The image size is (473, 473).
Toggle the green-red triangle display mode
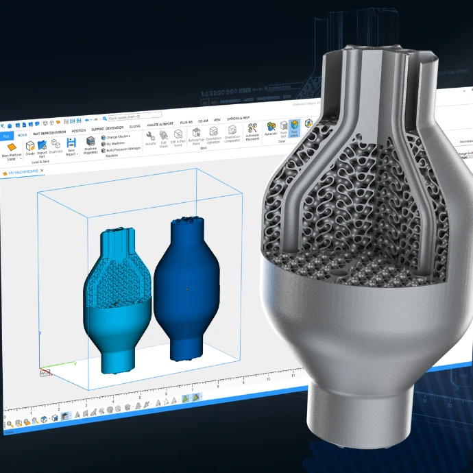pyautogui.click(x=196, y=398)
